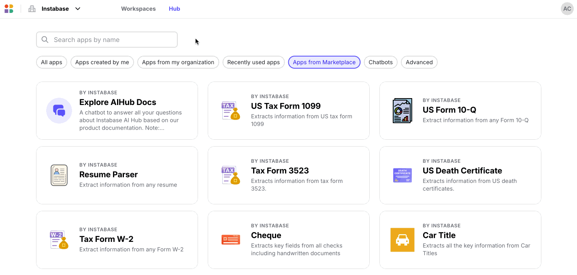Click description 'Extracts all the key information from Car Titles'
This screenshot has width=577, height=275.
coord(477,250)
